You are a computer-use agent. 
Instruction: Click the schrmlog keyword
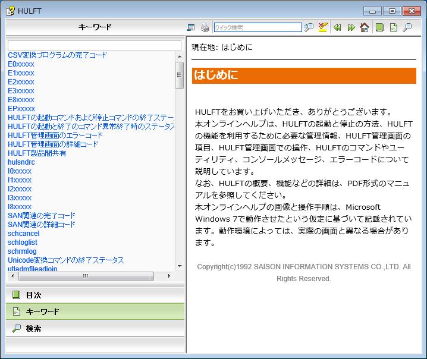pos(22,251)
